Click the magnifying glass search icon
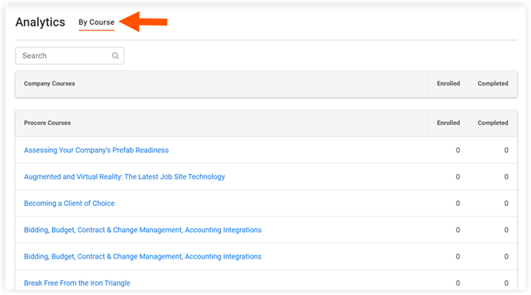The width and height of the screenshot is (531, 295). (116, 56)
